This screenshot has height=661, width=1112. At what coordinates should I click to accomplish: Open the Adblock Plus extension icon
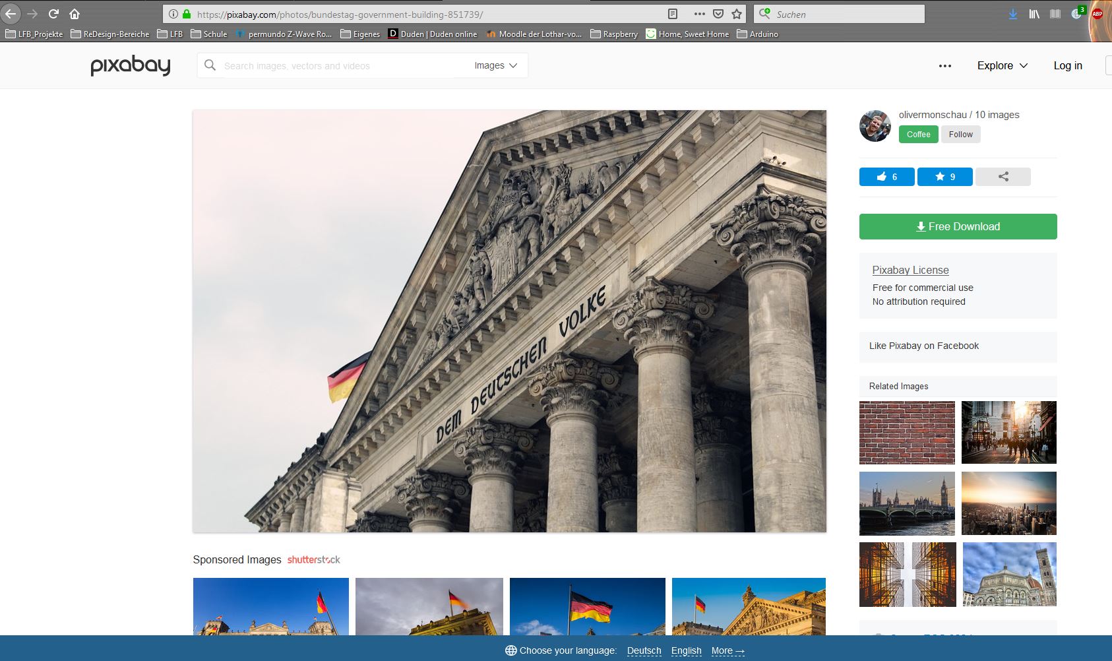point(1097,14)
